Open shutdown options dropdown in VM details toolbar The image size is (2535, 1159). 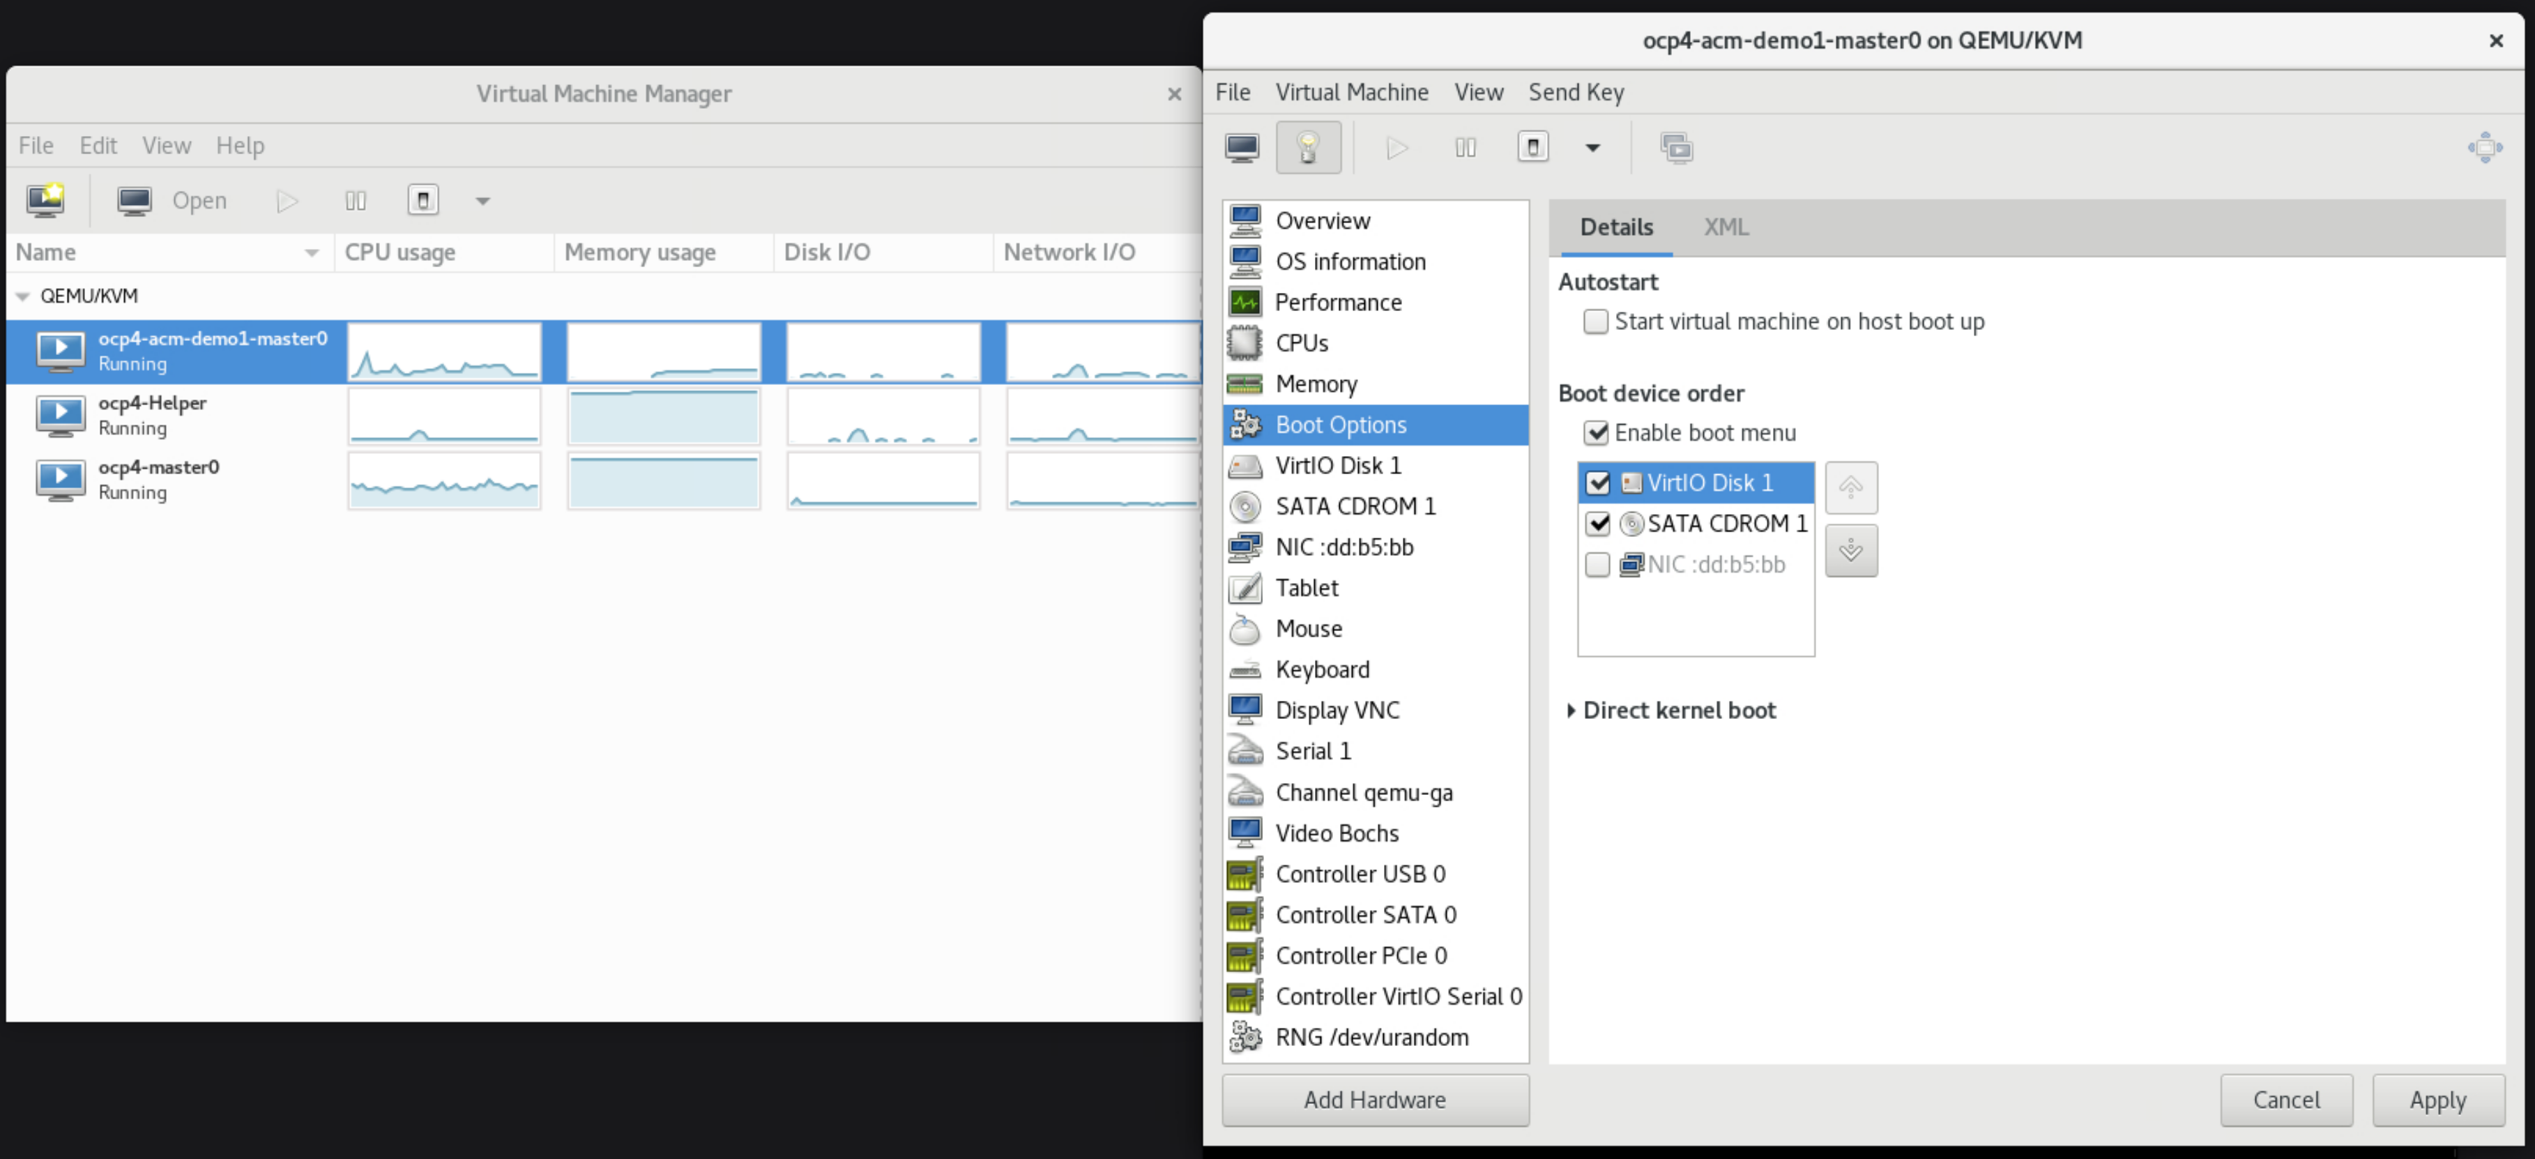click(1592, 148)
